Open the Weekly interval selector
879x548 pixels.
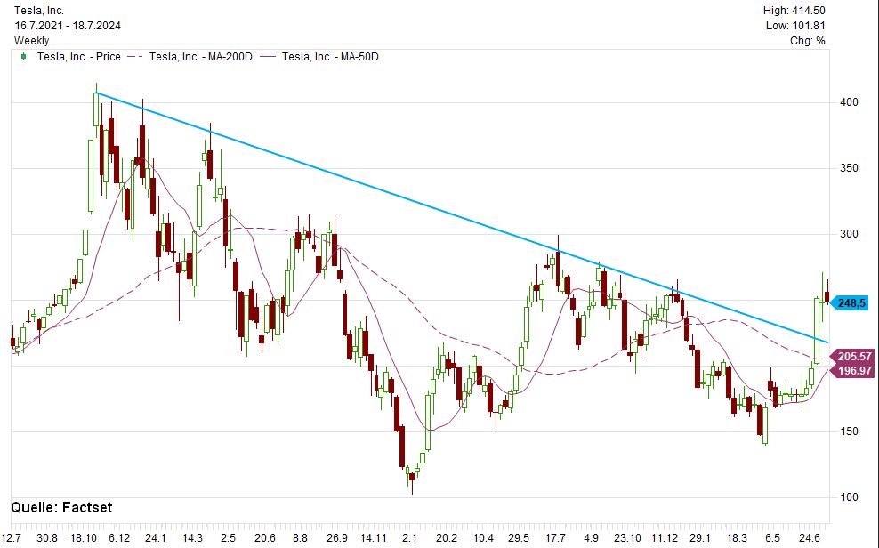pyautogui.click(x=31, y=41)
